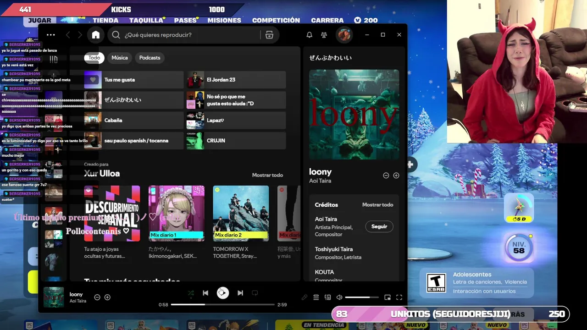Click the loony album cover in the side panel
This screenshot has width=587, height=330.
354,115
